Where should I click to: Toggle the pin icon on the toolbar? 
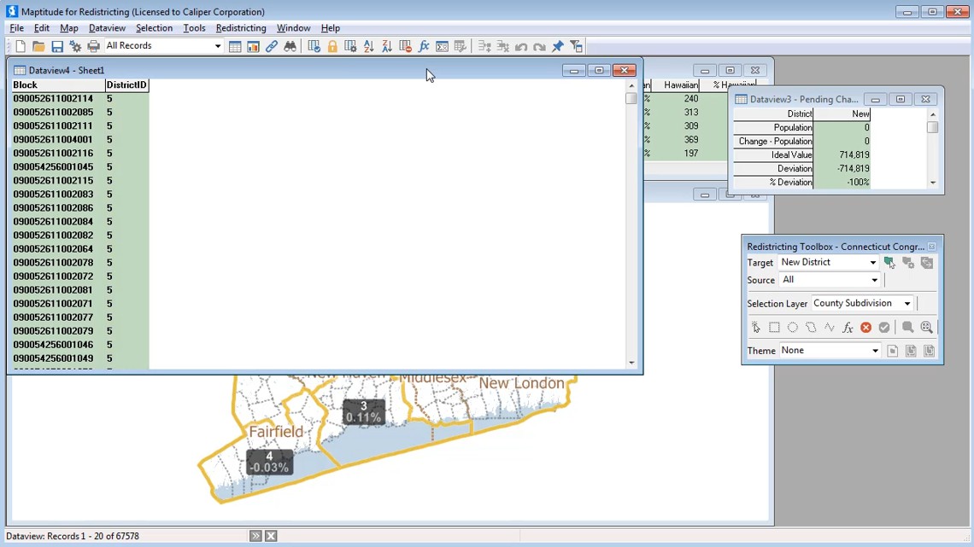point(557,46)
